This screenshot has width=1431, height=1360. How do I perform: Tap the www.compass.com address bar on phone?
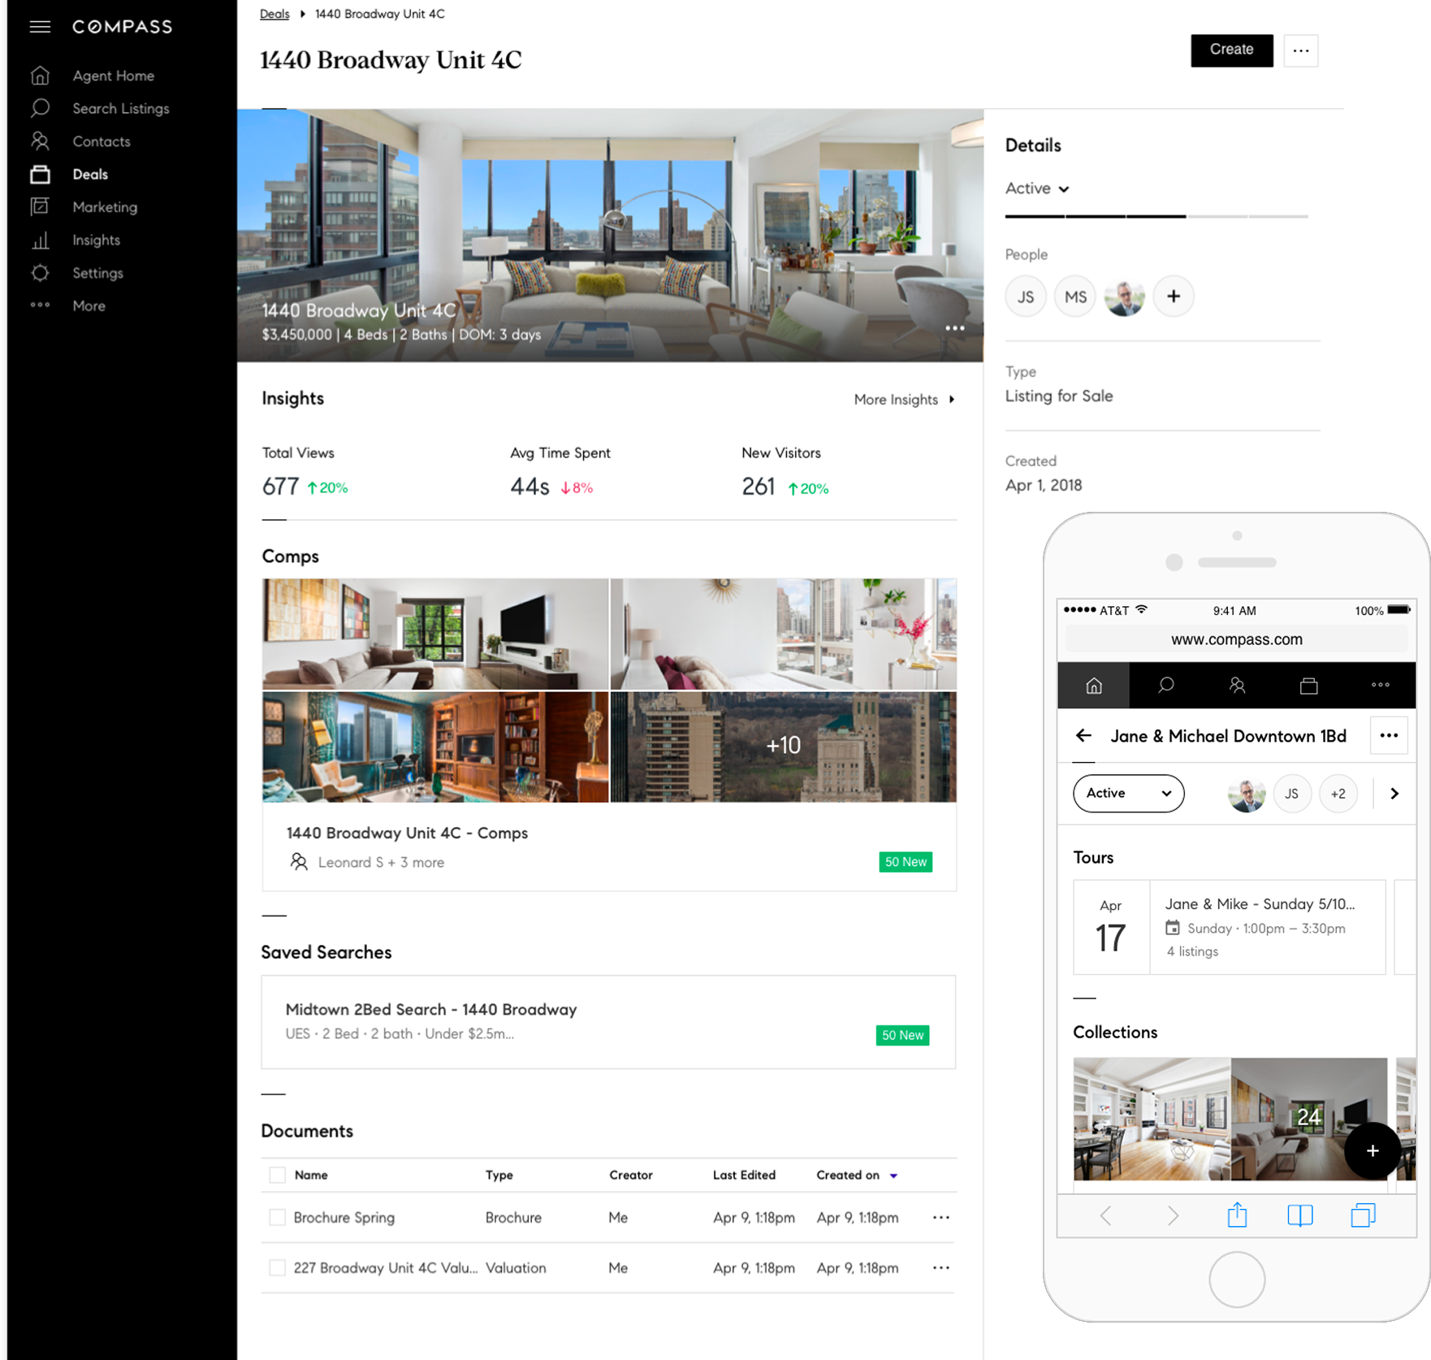1236,639
